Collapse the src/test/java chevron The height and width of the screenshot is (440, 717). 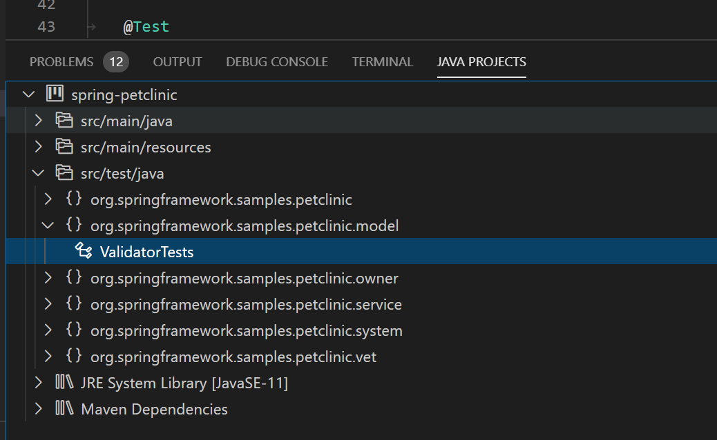pyautogui.click(x=39, y=173)
